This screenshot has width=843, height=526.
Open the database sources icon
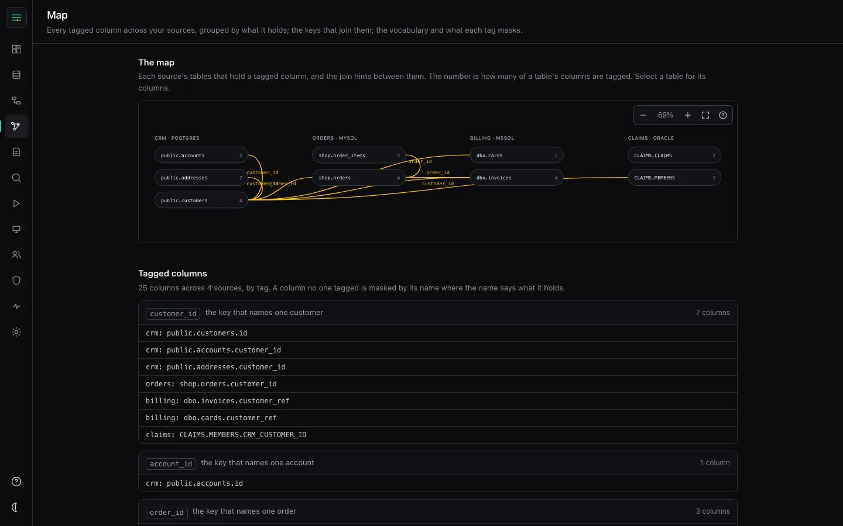(16, 75)
